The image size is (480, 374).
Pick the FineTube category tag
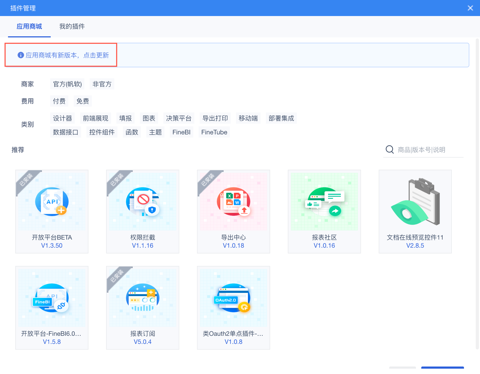214,132
